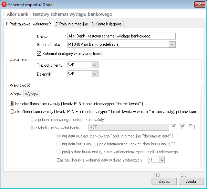Increase the working days correction stepper

pos(162,158)
